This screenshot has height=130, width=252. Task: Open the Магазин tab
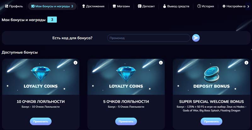pyautogui.click(x=121, y=6)
